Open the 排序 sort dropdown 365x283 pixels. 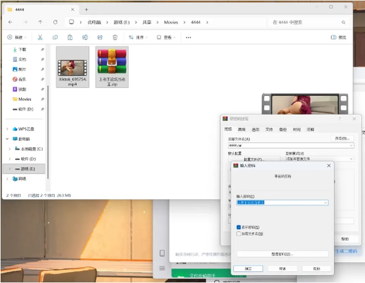pyautogui.click(x=138, y=38)
